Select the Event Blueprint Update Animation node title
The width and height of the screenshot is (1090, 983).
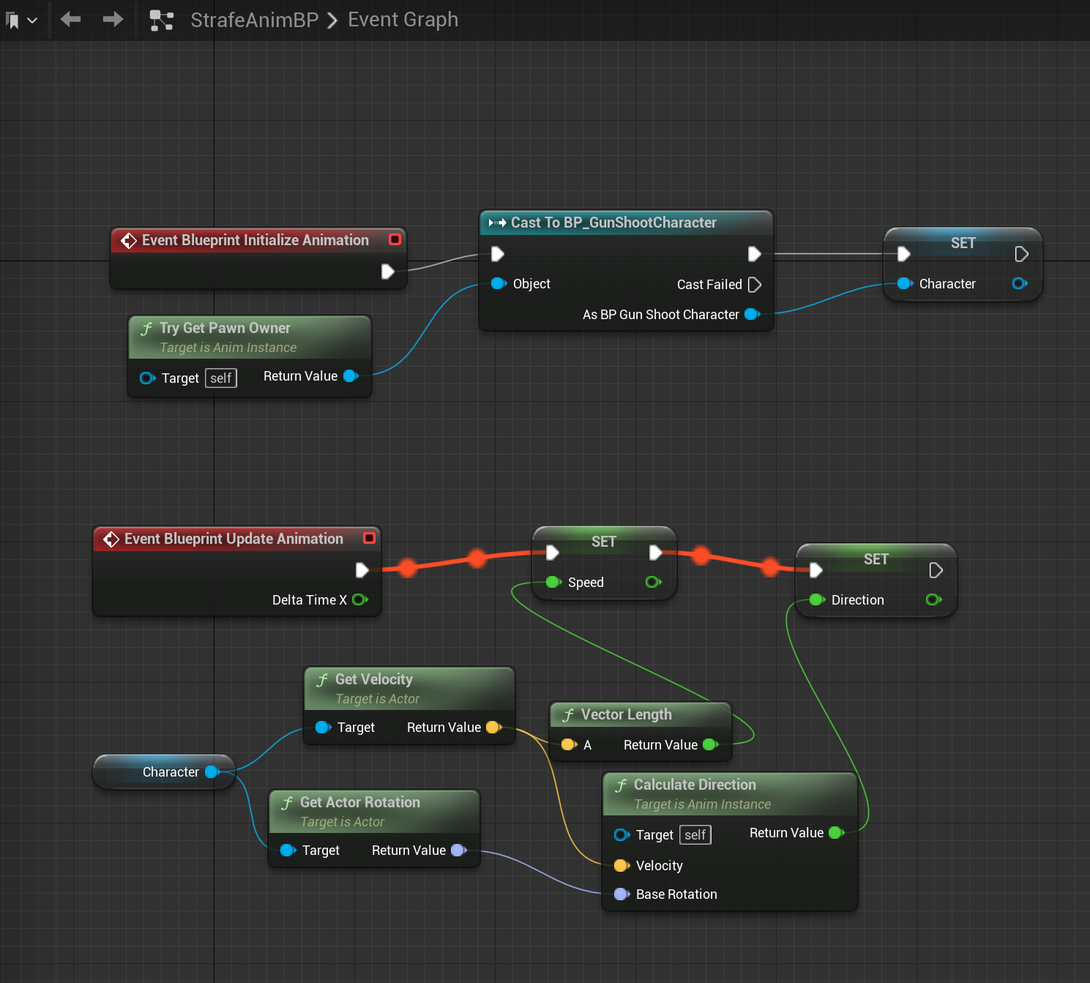pyautogui.click(x=234, y=539)
